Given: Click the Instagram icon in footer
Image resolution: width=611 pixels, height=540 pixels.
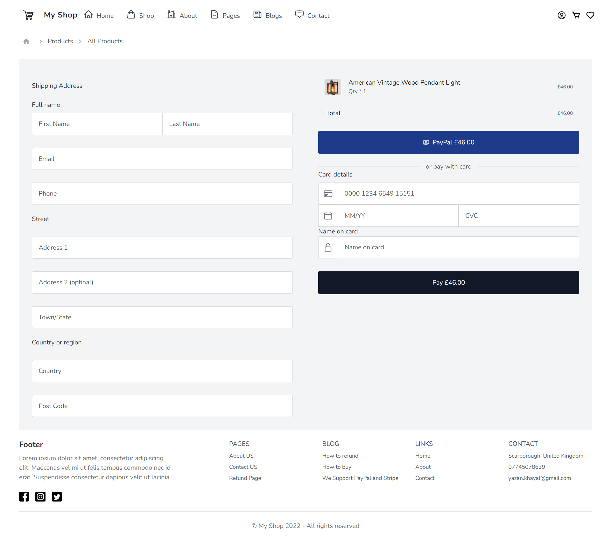Looking at the screenshot, I should click(41, 496).
